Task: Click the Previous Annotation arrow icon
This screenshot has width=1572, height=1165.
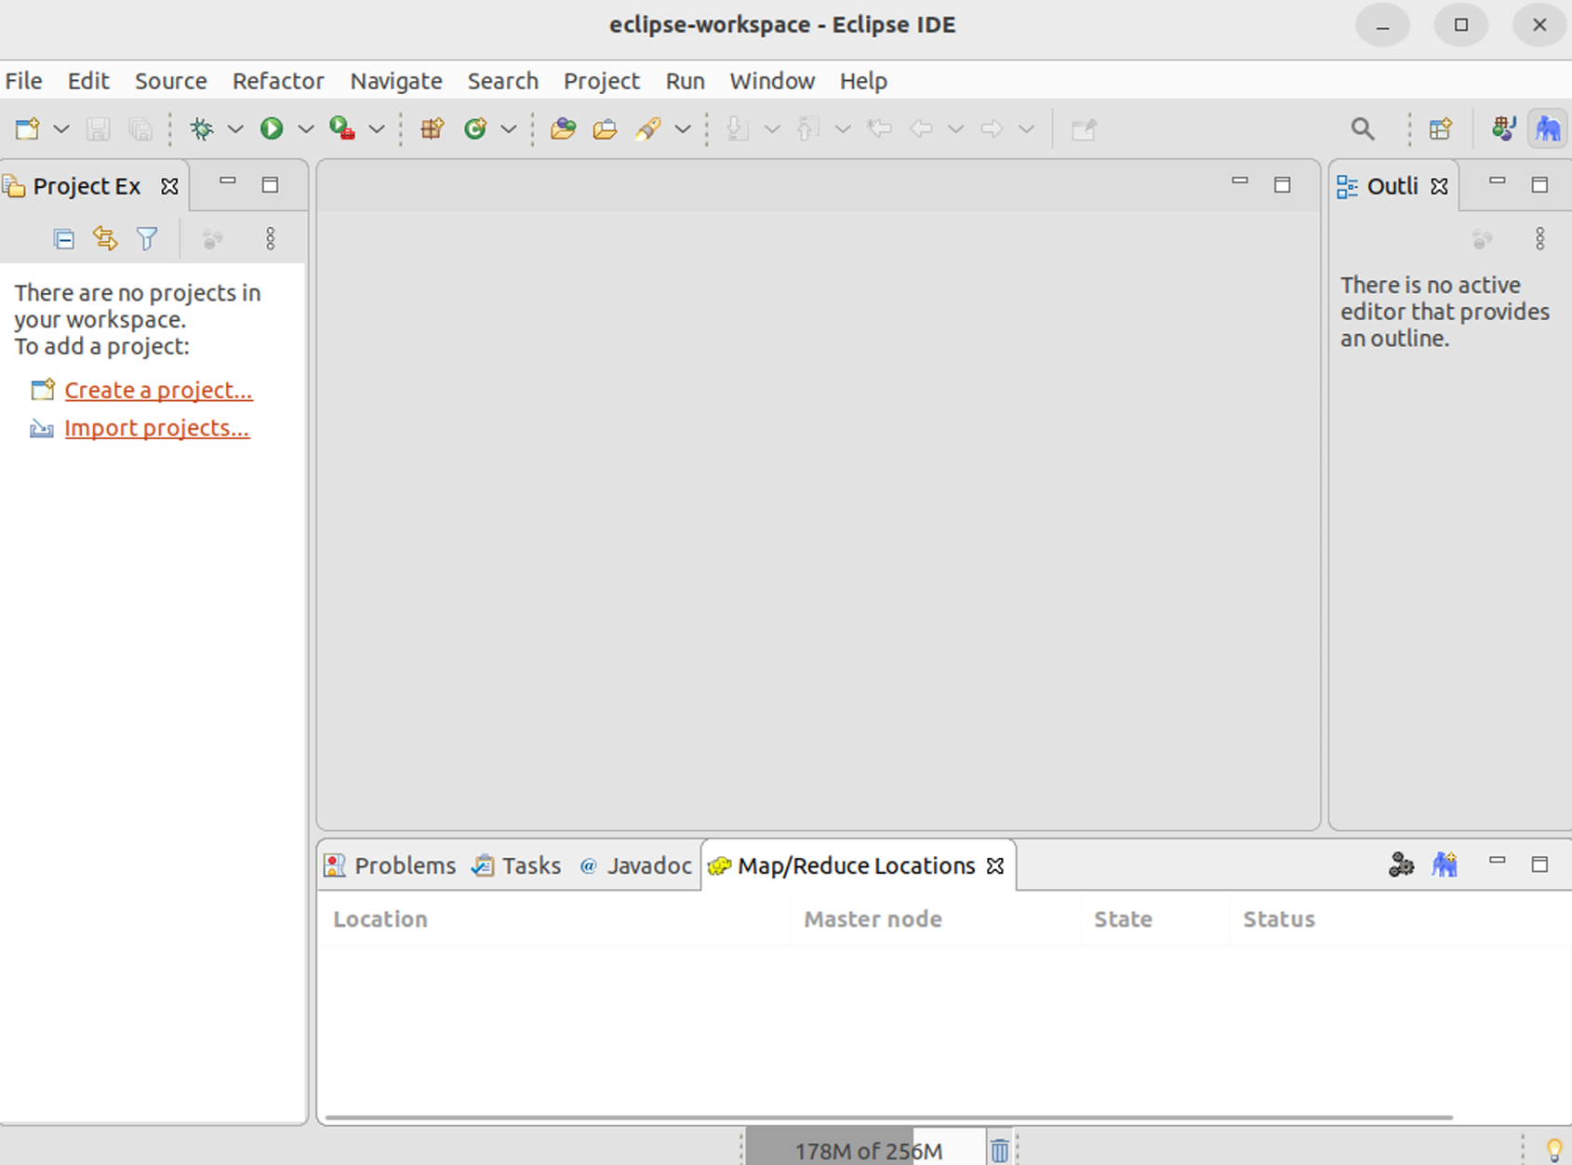Action: [807, 128]
